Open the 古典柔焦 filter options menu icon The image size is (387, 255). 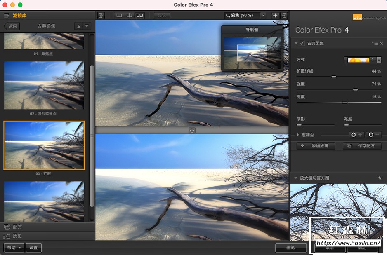375,43
